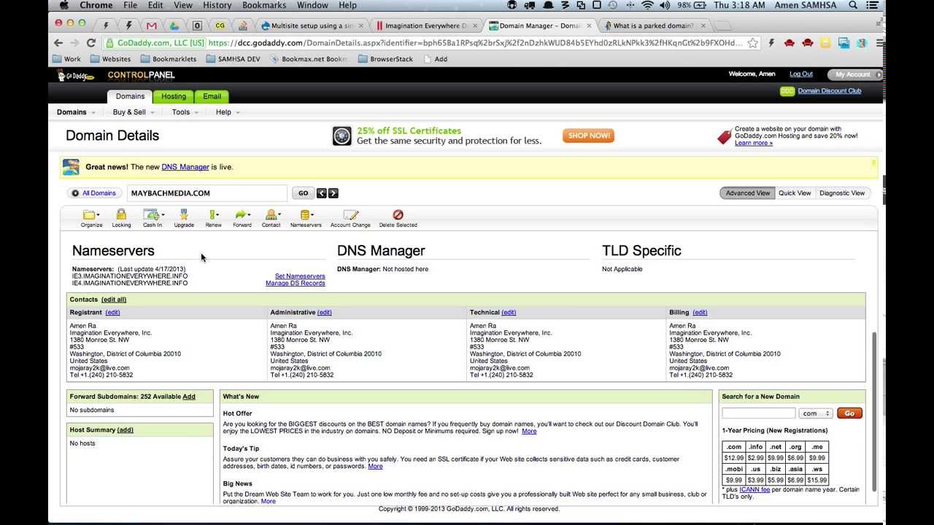Click the DNS Manager link in banner
Screen dimensions: 934x525
click(x=185, y=167)
